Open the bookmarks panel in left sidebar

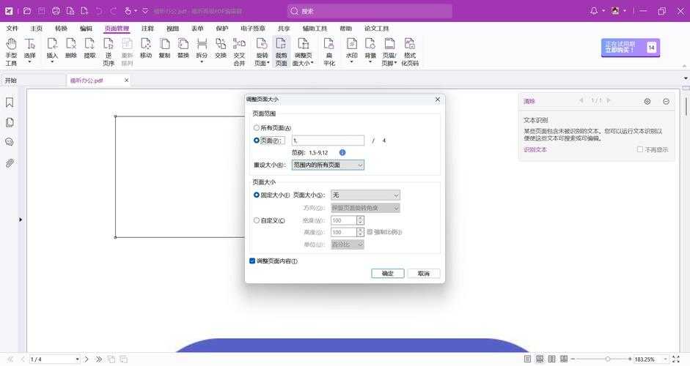(x=10, y=102)
